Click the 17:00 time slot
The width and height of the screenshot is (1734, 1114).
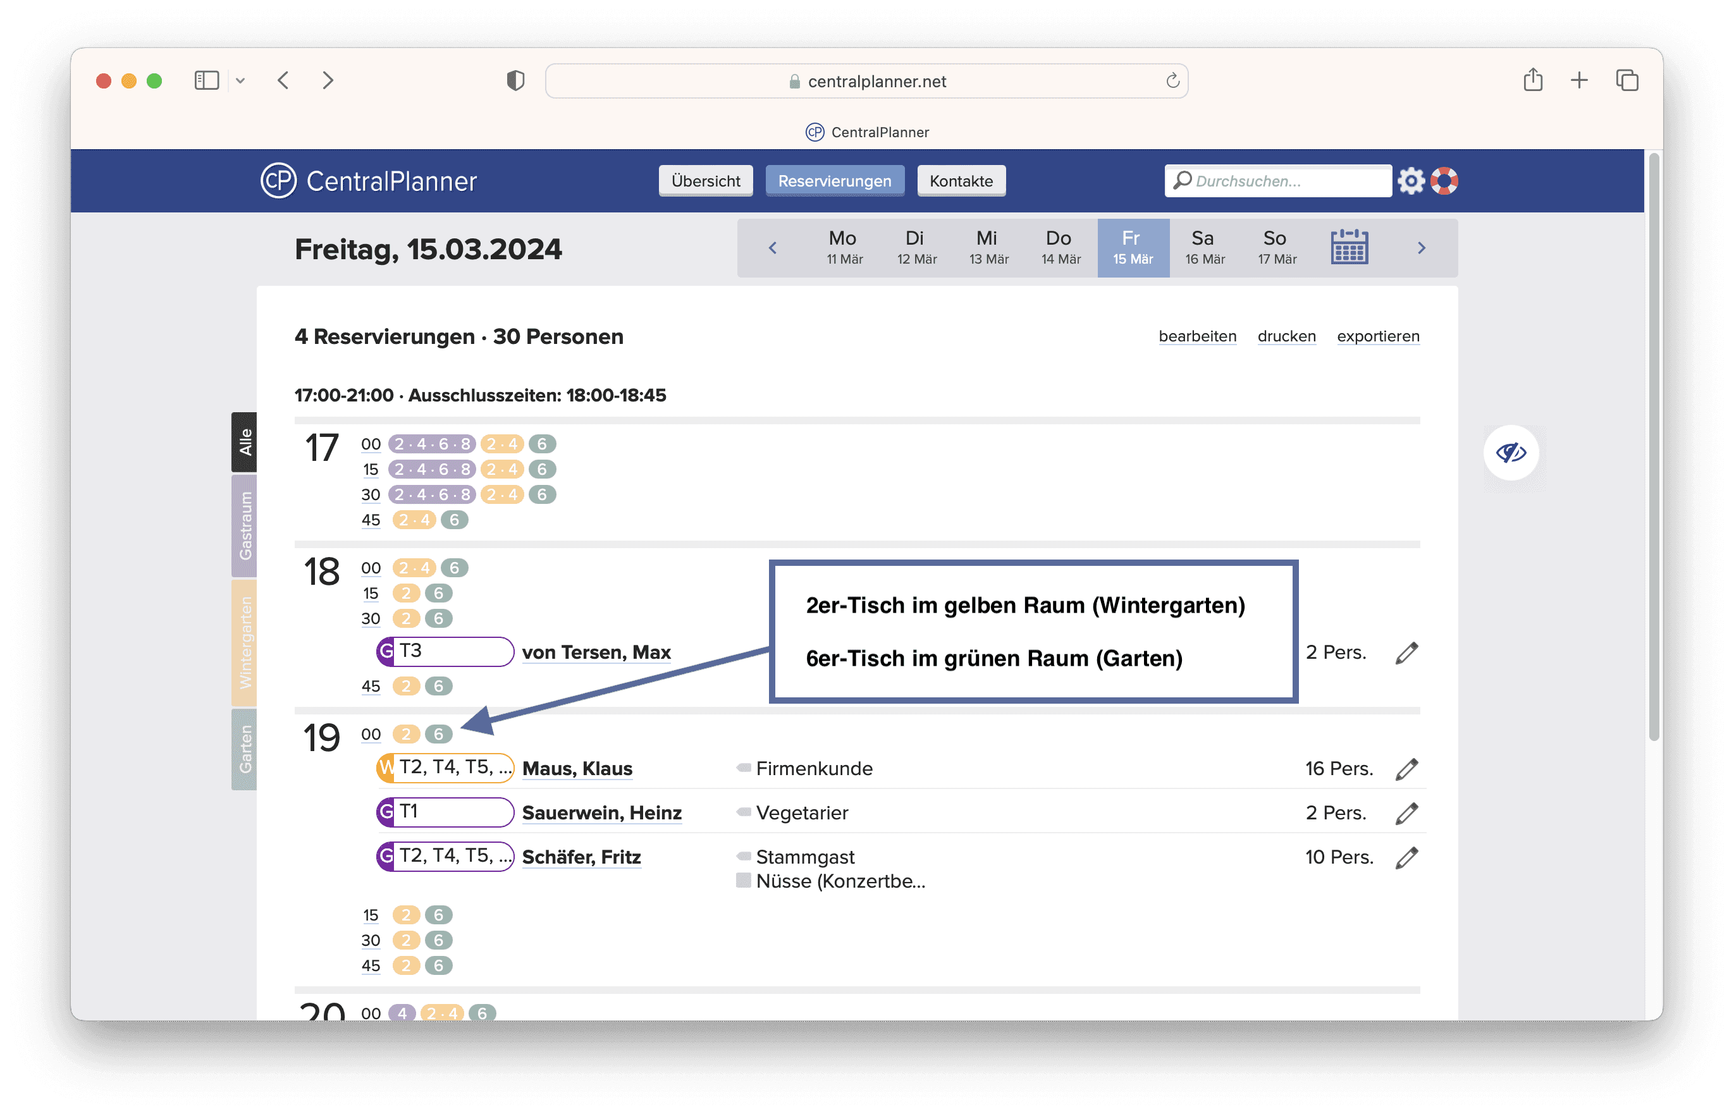coord(371,444)
